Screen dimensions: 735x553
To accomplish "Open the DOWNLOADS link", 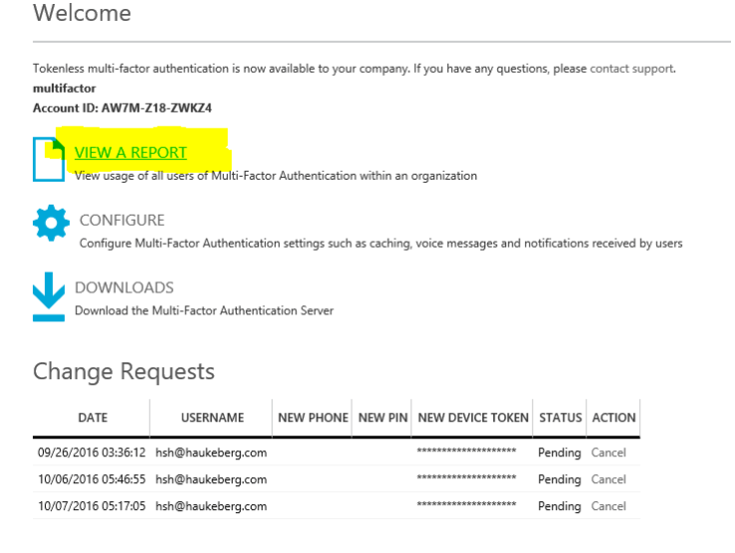I will (124, 287).
